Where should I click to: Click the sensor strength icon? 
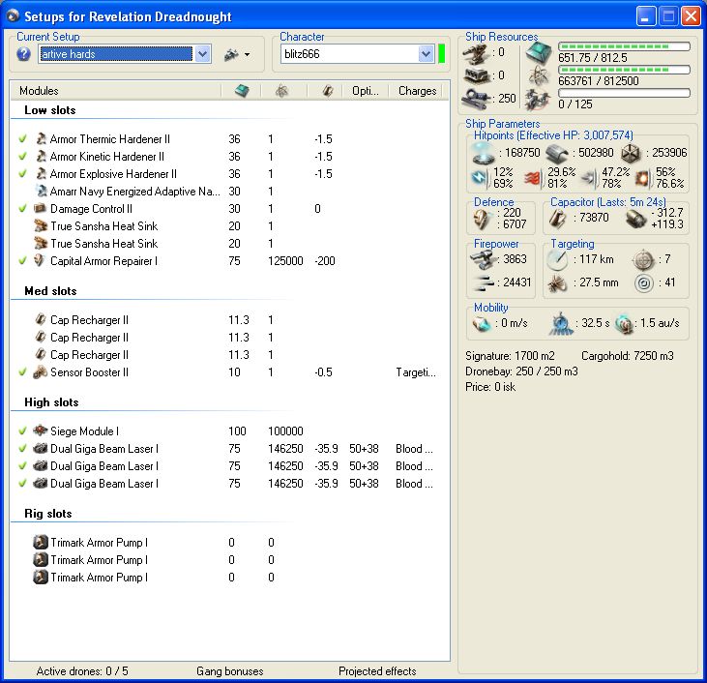coord(643,283)
